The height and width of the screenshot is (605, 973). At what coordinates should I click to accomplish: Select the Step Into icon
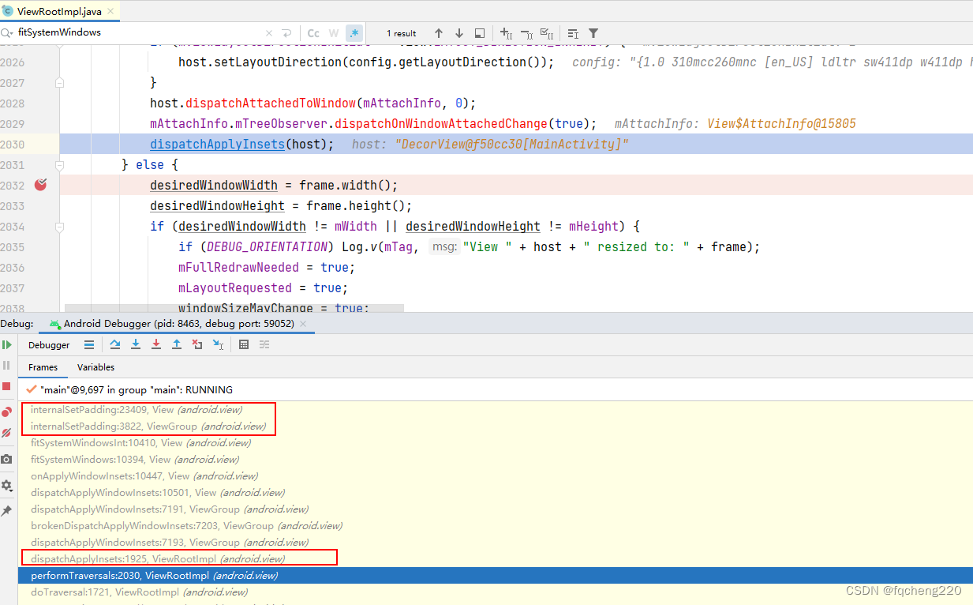(136, 344)
